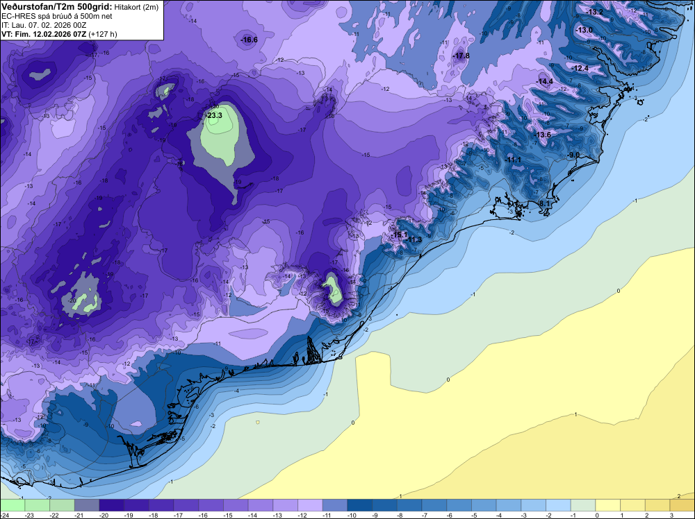Viewport: 695px width, 519px height.
Task: Click the 'EC-HRES spá brúuð á 500m net' line
Action: pyautogui.click(x=57, y=16)
